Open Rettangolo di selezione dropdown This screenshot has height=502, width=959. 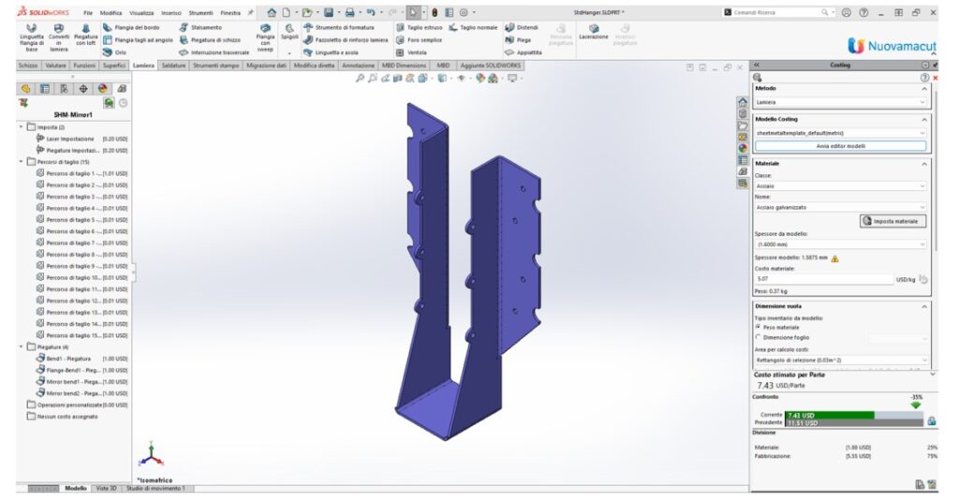click(x=840, y=361)
